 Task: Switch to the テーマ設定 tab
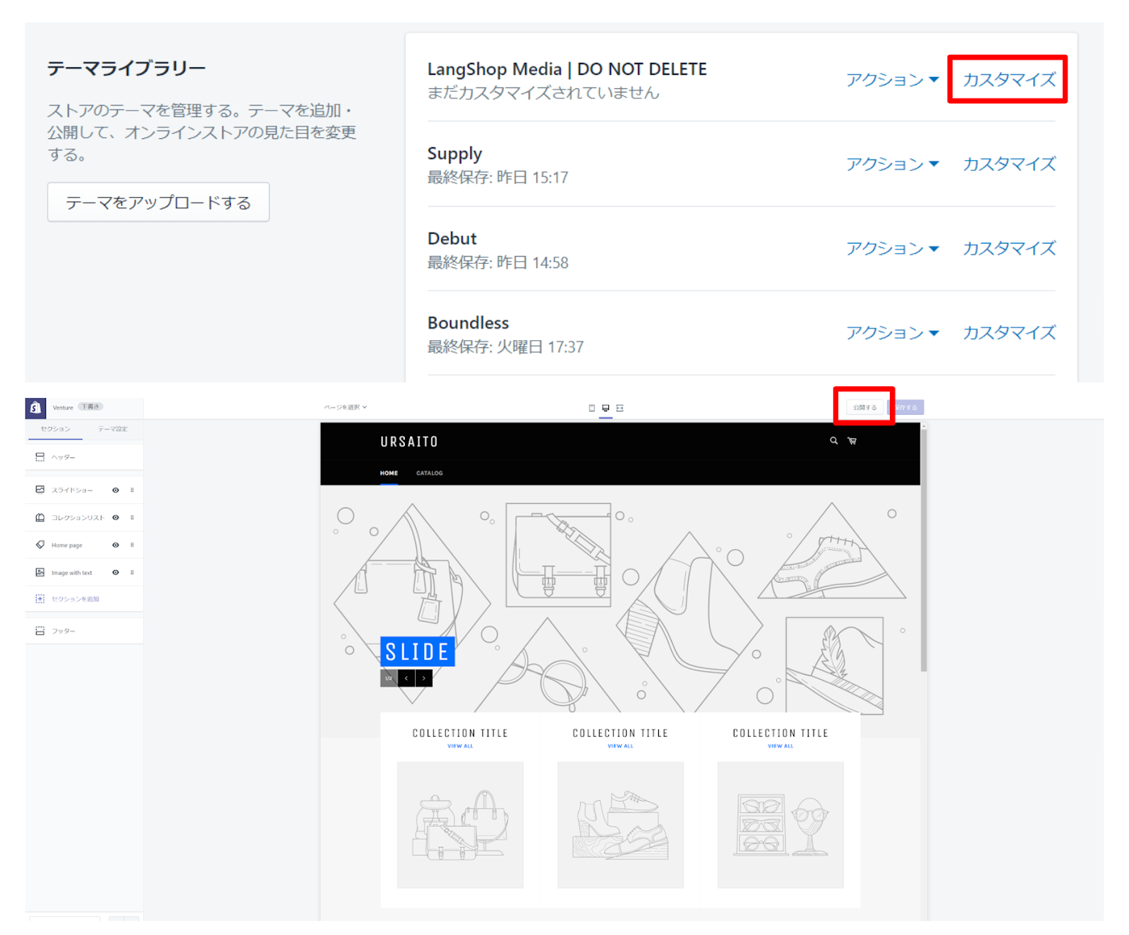click(113, 429)
